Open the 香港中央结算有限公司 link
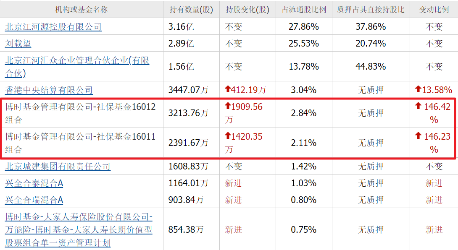This screenshot has height=250, width=458. (49, 90)
